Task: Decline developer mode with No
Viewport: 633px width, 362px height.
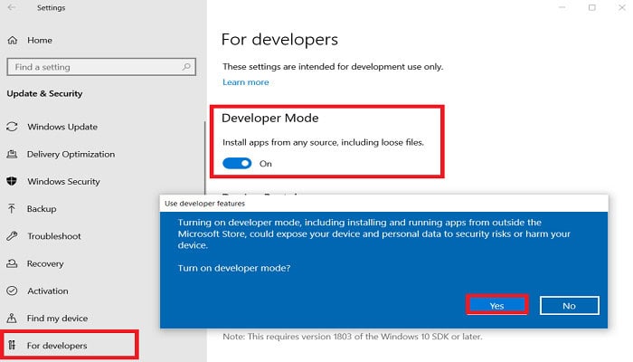Action: [569, 306]
